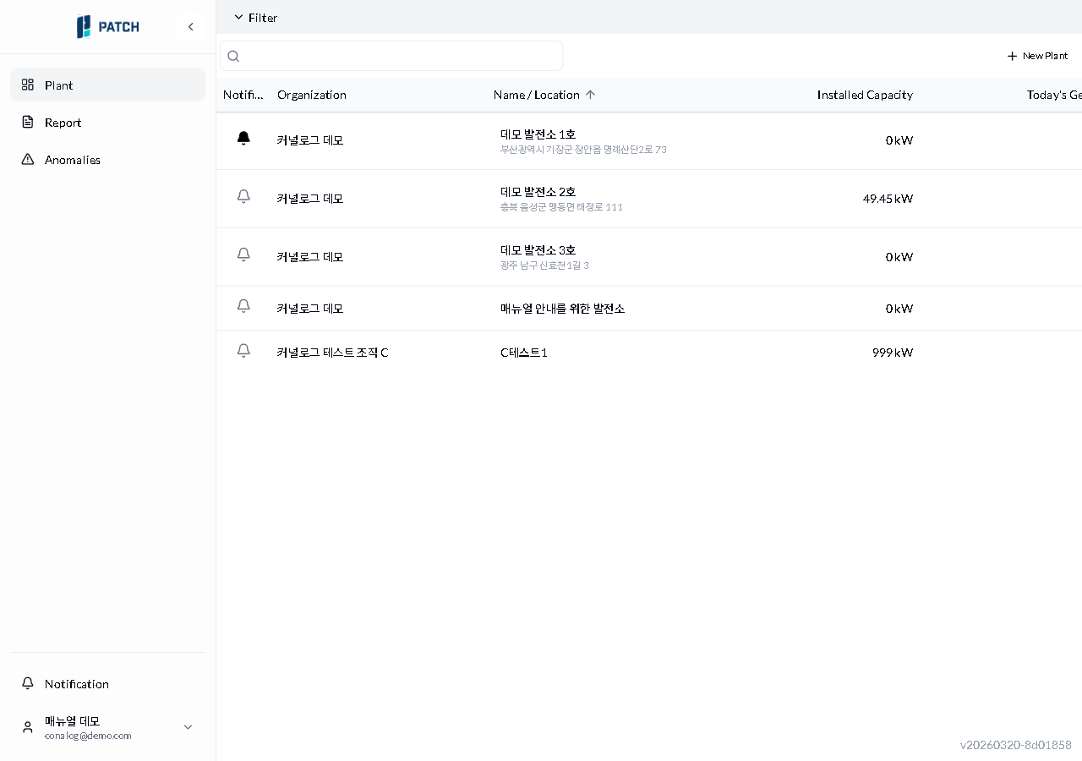
Task: Sort by Installed Capacity column header
Action: (864, 95)
